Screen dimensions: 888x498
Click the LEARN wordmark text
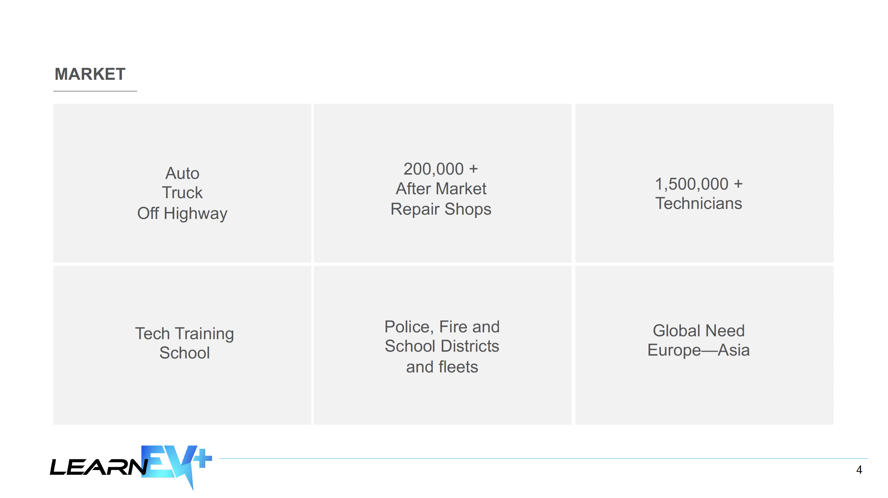(99, 467)
